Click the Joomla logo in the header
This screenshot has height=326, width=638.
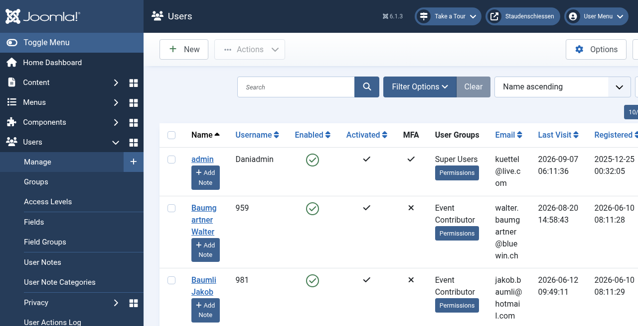point(43,16)
